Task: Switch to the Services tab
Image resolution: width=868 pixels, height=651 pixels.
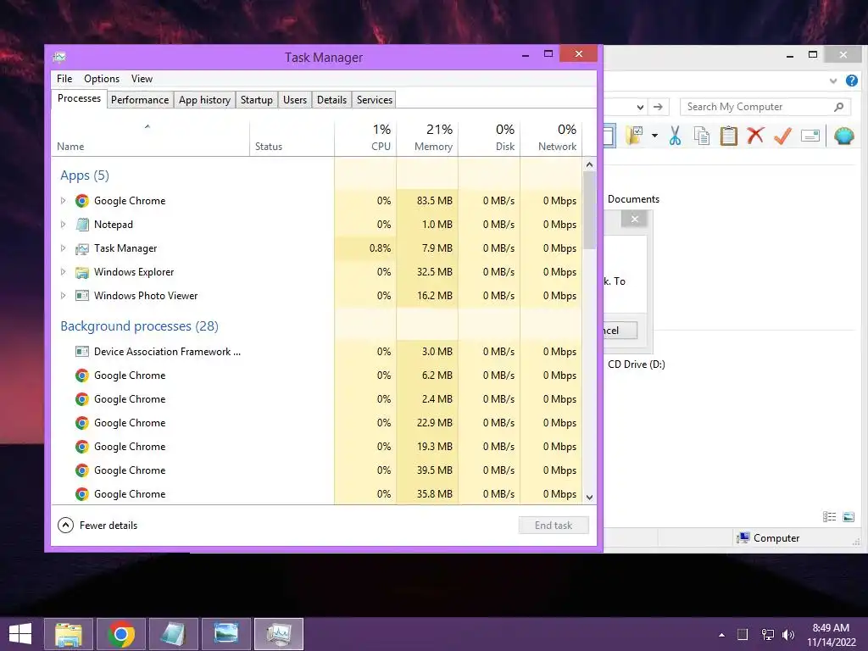Action: [374, 100]
